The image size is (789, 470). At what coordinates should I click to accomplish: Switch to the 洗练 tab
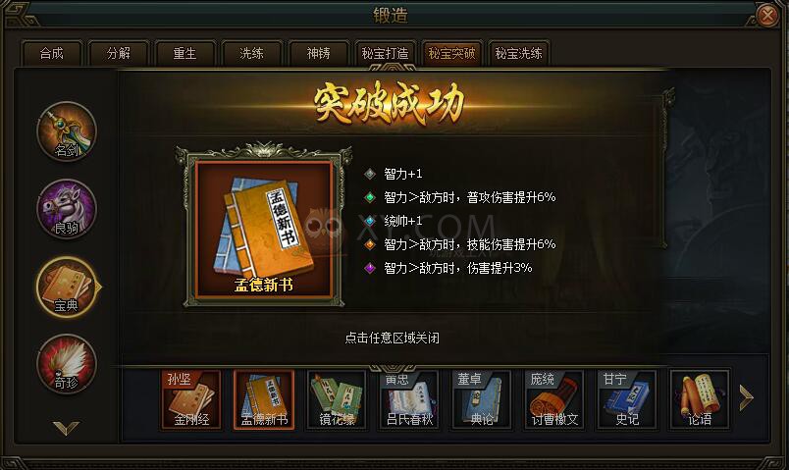[251, 53]
